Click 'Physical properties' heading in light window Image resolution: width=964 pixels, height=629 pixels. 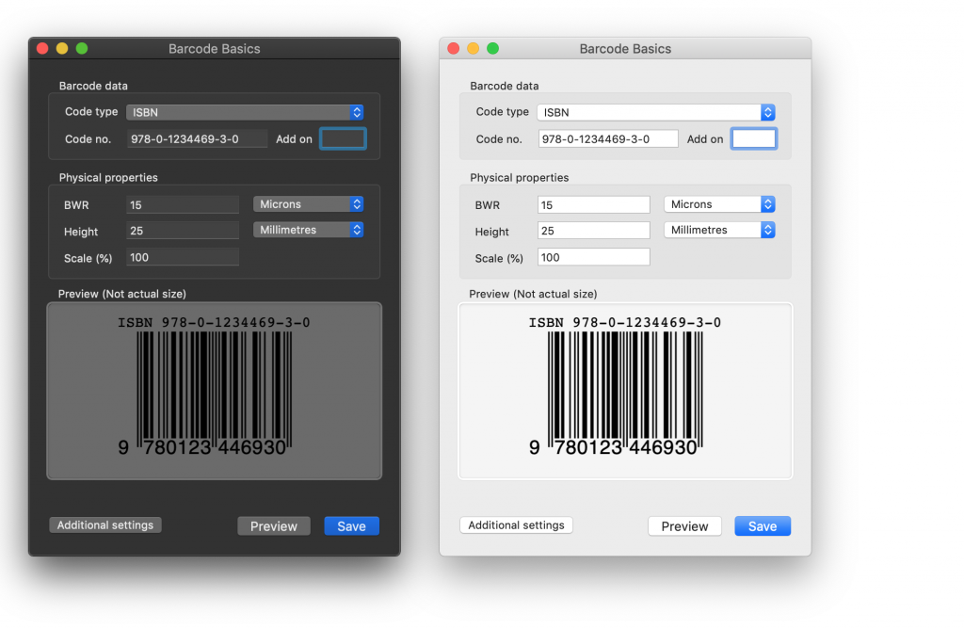[520, 178]
